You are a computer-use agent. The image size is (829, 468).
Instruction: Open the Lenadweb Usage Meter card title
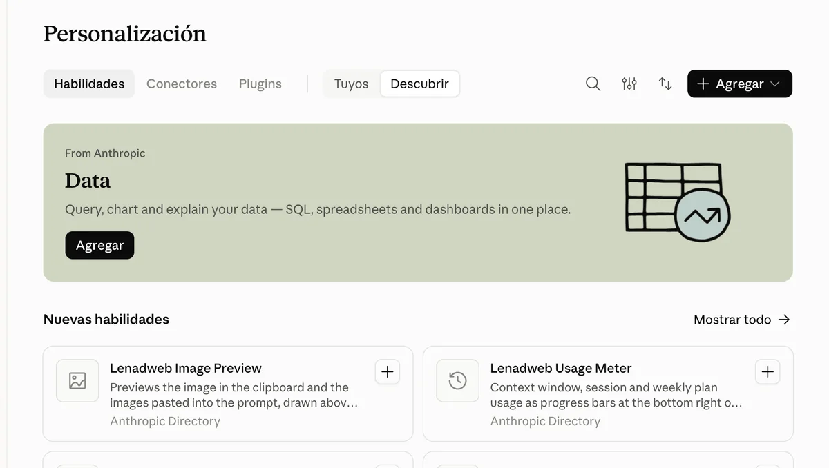click(561, 368)
